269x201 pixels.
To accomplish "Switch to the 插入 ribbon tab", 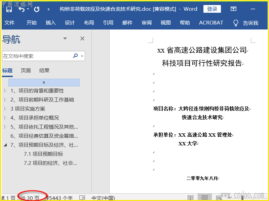I will click(51, 23).
